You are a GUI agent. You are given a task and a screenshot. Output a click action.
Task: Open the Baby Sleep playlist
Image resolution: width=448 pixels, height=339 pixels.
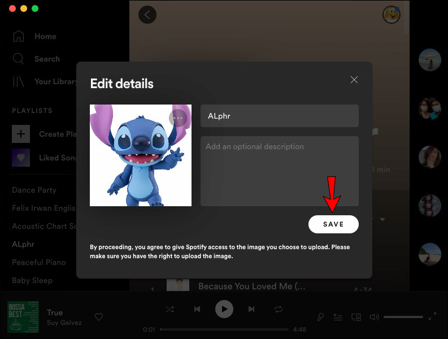32,280
